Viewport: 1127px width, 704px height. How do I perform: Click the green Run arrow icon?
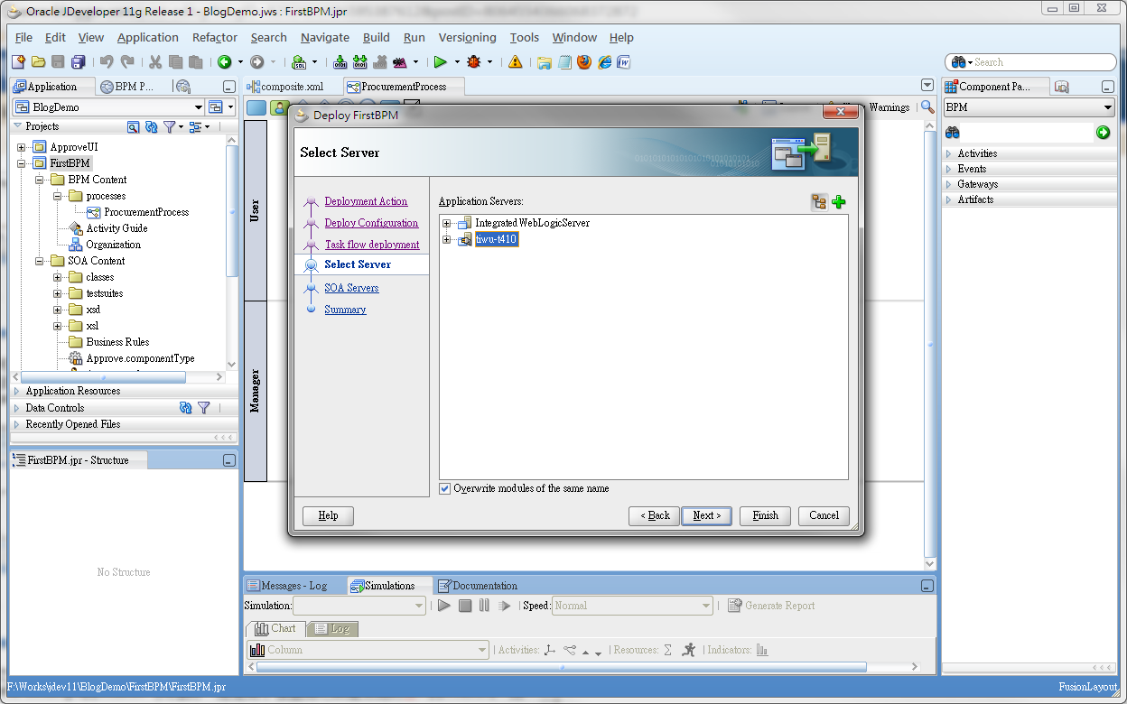[441, 62]
